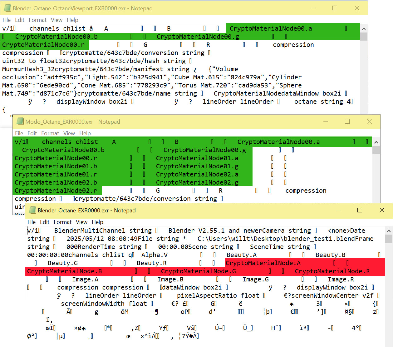Image resolution: width=393 pixels, height=347 pixels.
Task: Click Notepad icon in Blender_Octane_EXR0000 title bar
Action: (33, 211)
